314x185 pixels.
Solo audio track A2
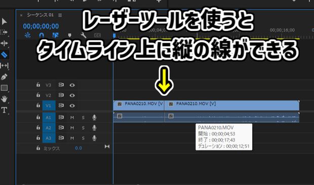coord(83,128)
